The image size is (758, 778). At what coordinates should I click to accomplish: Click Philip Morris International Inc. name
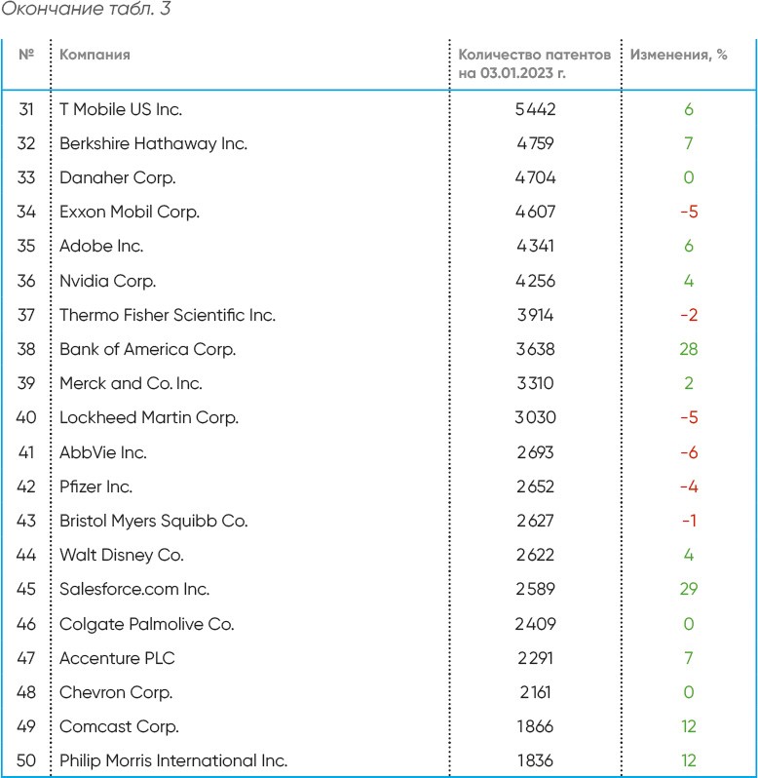pyautogui.click(x=172, y=760)
